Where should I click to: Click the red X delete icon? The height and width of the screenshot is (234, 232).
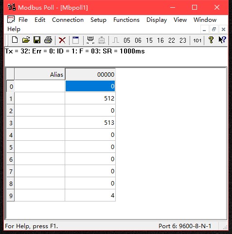(x=62, y=40)
